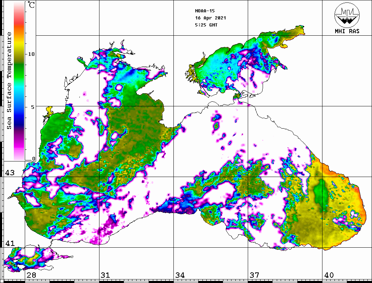
Task: Click longitude label '28'
Action: [31, 275]
